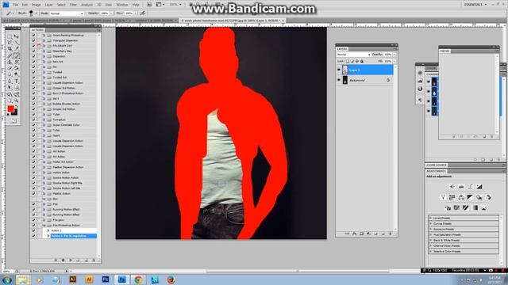Toggle Quick Mask mode button

pos(13,121)
